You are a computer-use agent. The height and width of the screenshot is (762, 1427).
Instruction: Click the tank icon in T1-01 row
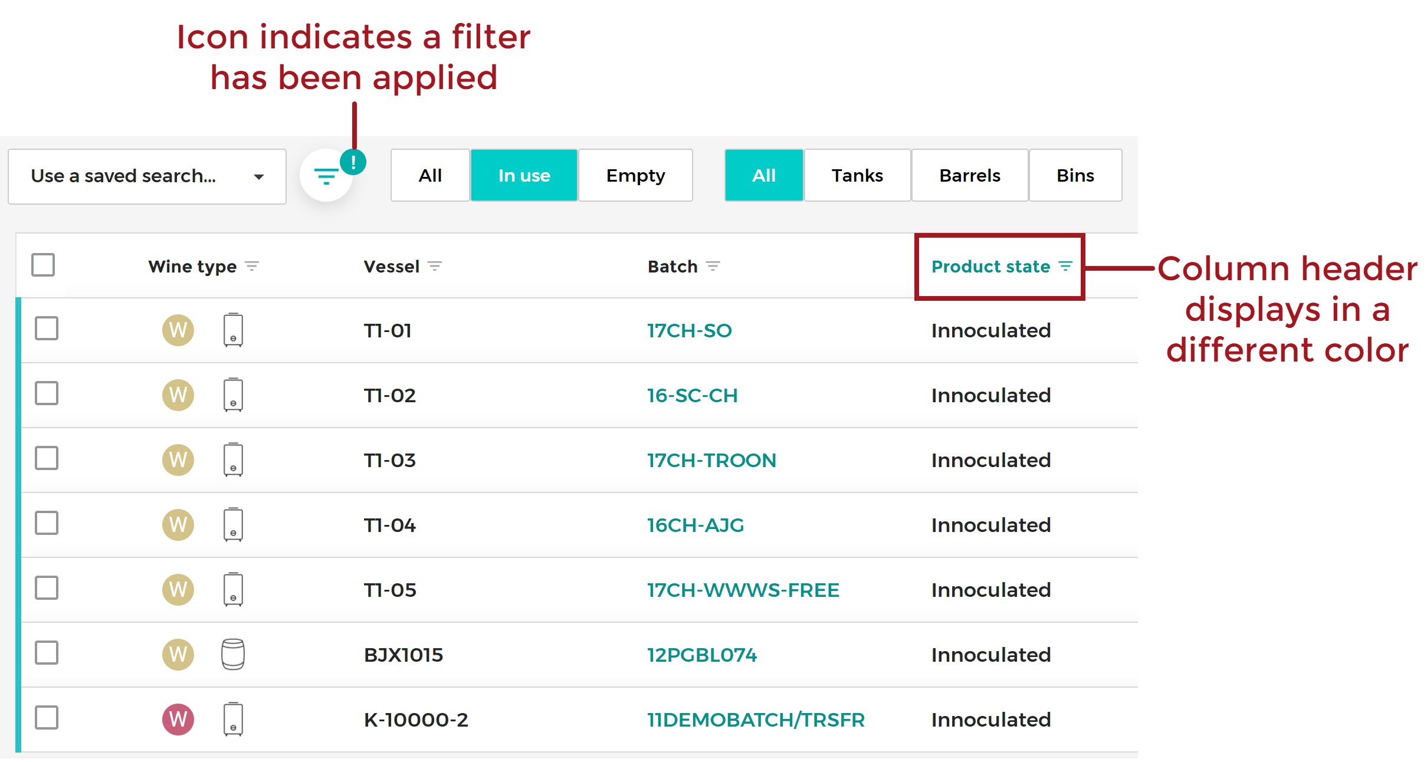point(233,330)
